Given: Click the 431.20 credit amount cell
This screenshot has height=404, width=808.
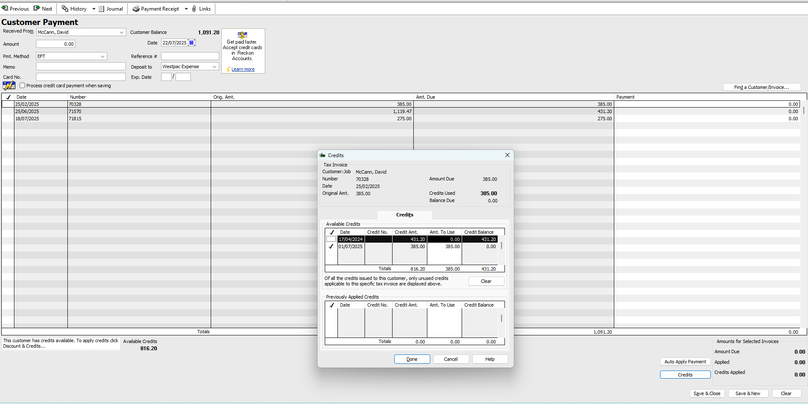Looking at the screenshot, I should click(x=410, y=239).
